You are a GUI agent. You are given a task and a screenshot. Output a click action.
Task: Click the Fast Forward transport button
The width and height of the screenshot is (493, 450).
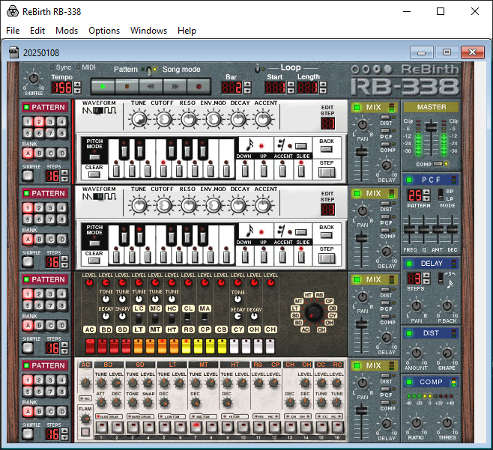[x=177, y=86]
